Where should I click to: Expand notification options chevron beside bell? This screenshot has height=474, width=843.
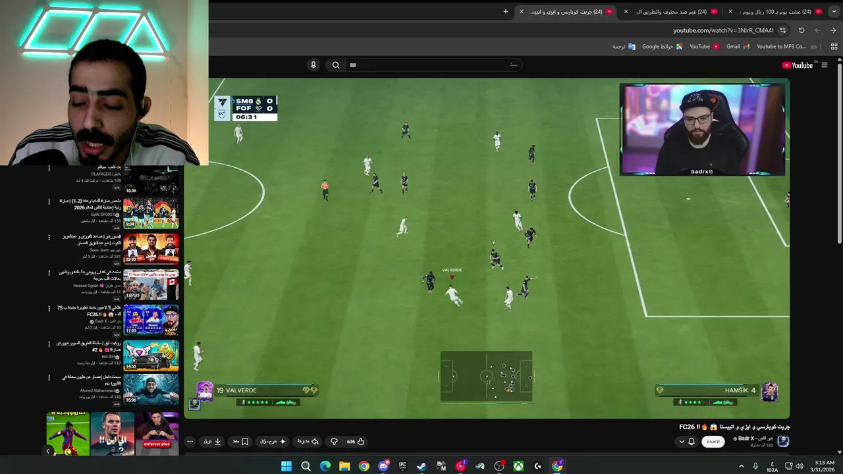[682, 442]
